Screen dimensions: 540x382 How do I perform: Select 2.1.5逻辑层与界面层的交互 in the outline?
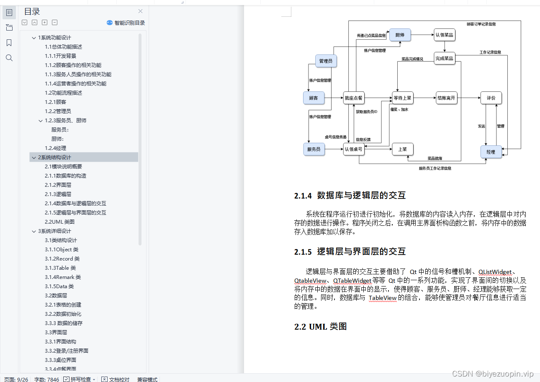(76, 212)
